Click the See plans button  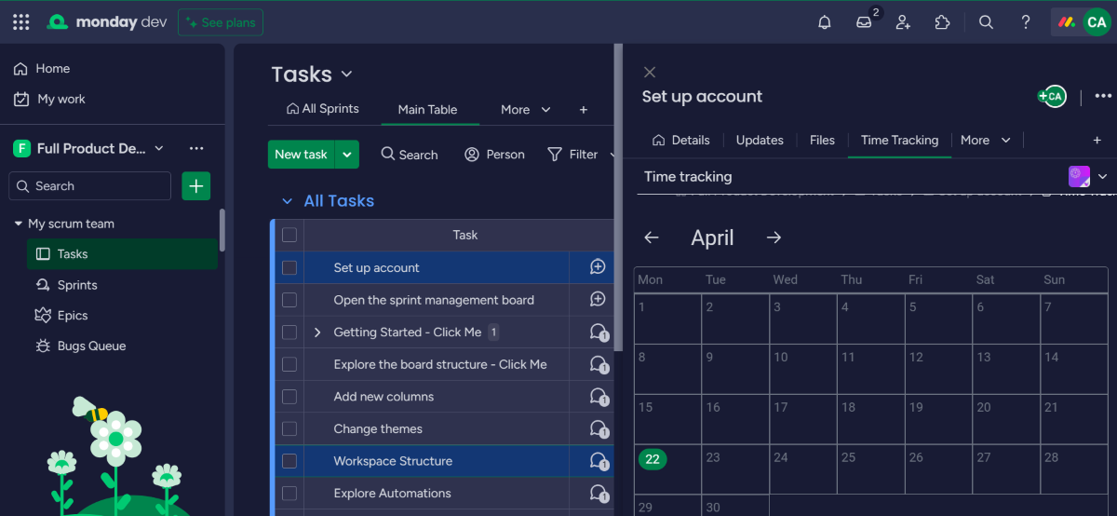tap(221, 22)
